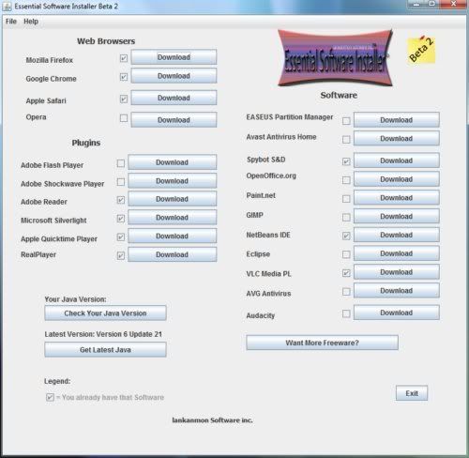This screenshot has height=458, width=469.
Task: Check the Paint.net checkbox
Action: coord(346,199)
